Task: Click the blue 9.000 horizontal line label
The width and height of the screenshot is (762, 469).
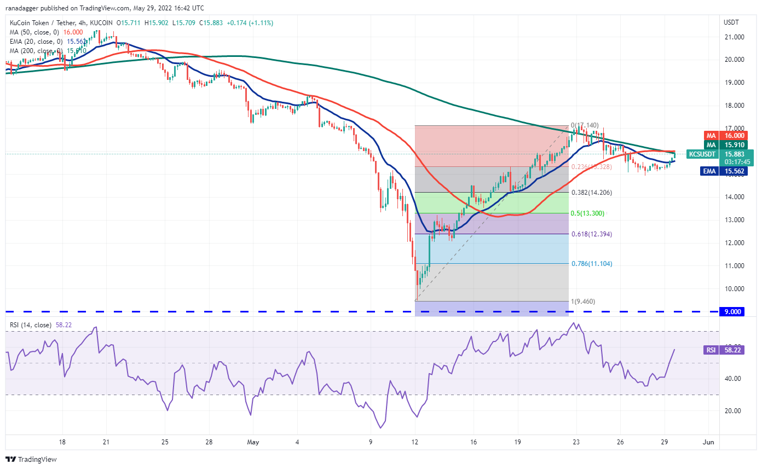Action: pos(732,311)
